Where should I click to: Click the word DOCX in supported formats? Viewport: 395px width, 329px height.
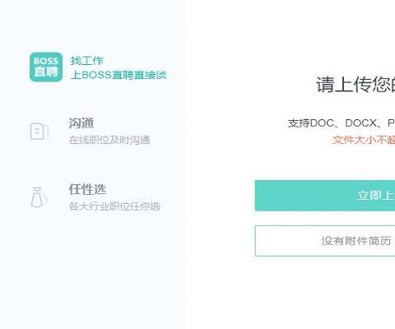pos(361,123)
